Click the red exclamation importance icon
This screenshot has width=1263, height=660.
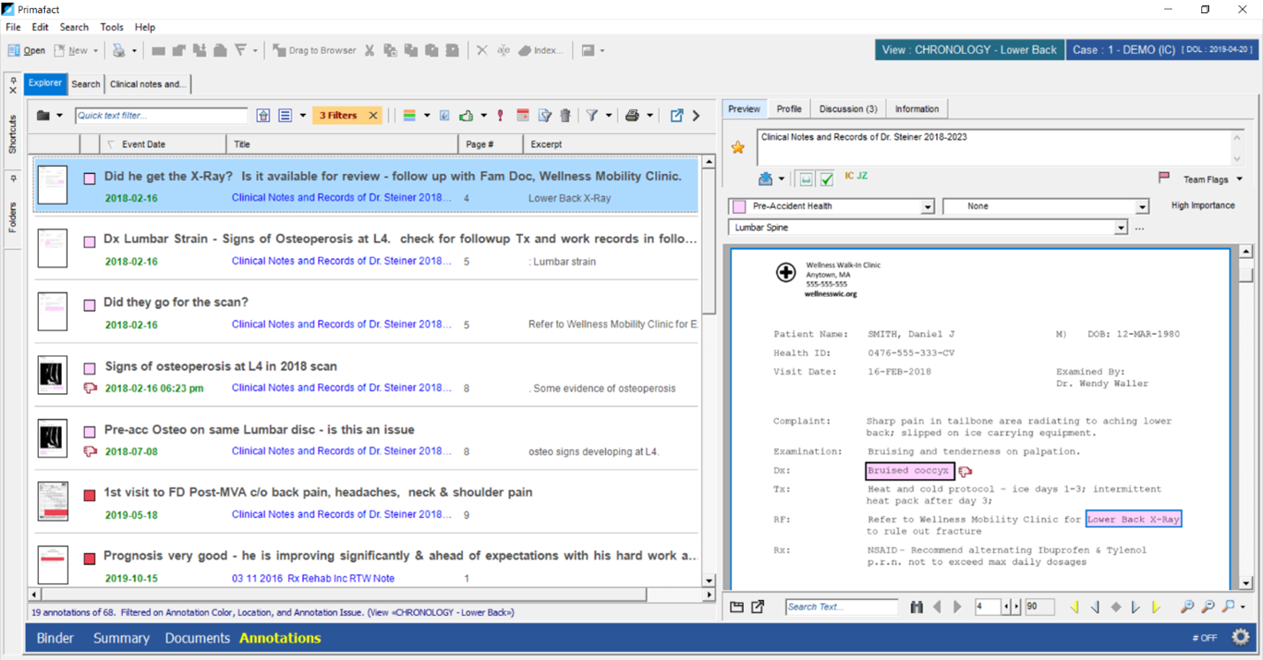pos(500,116)
